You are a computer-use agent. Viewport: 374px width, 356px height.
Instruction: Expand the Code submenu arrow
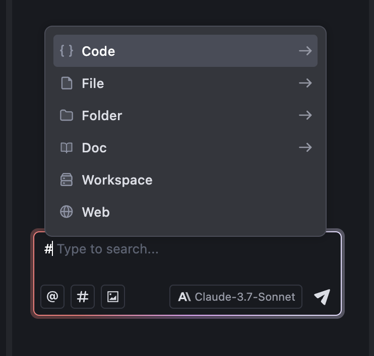coord(305,51)
